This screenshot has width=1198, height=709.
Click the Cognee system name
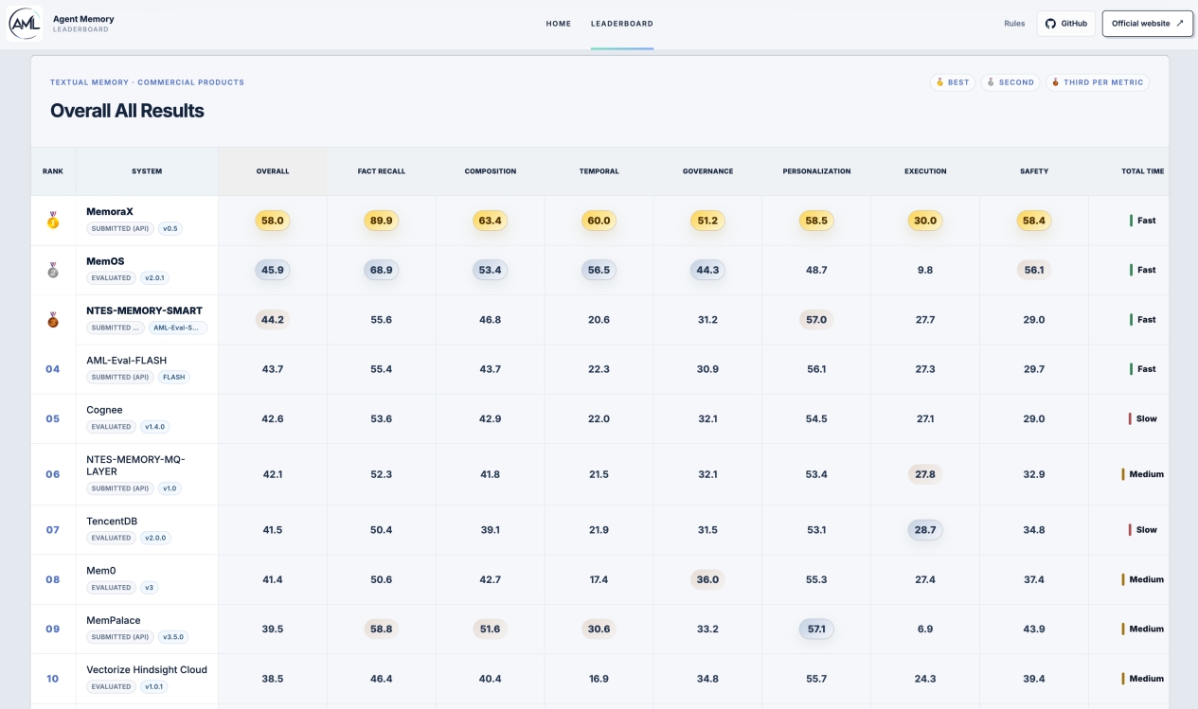(x=104, y=410)
